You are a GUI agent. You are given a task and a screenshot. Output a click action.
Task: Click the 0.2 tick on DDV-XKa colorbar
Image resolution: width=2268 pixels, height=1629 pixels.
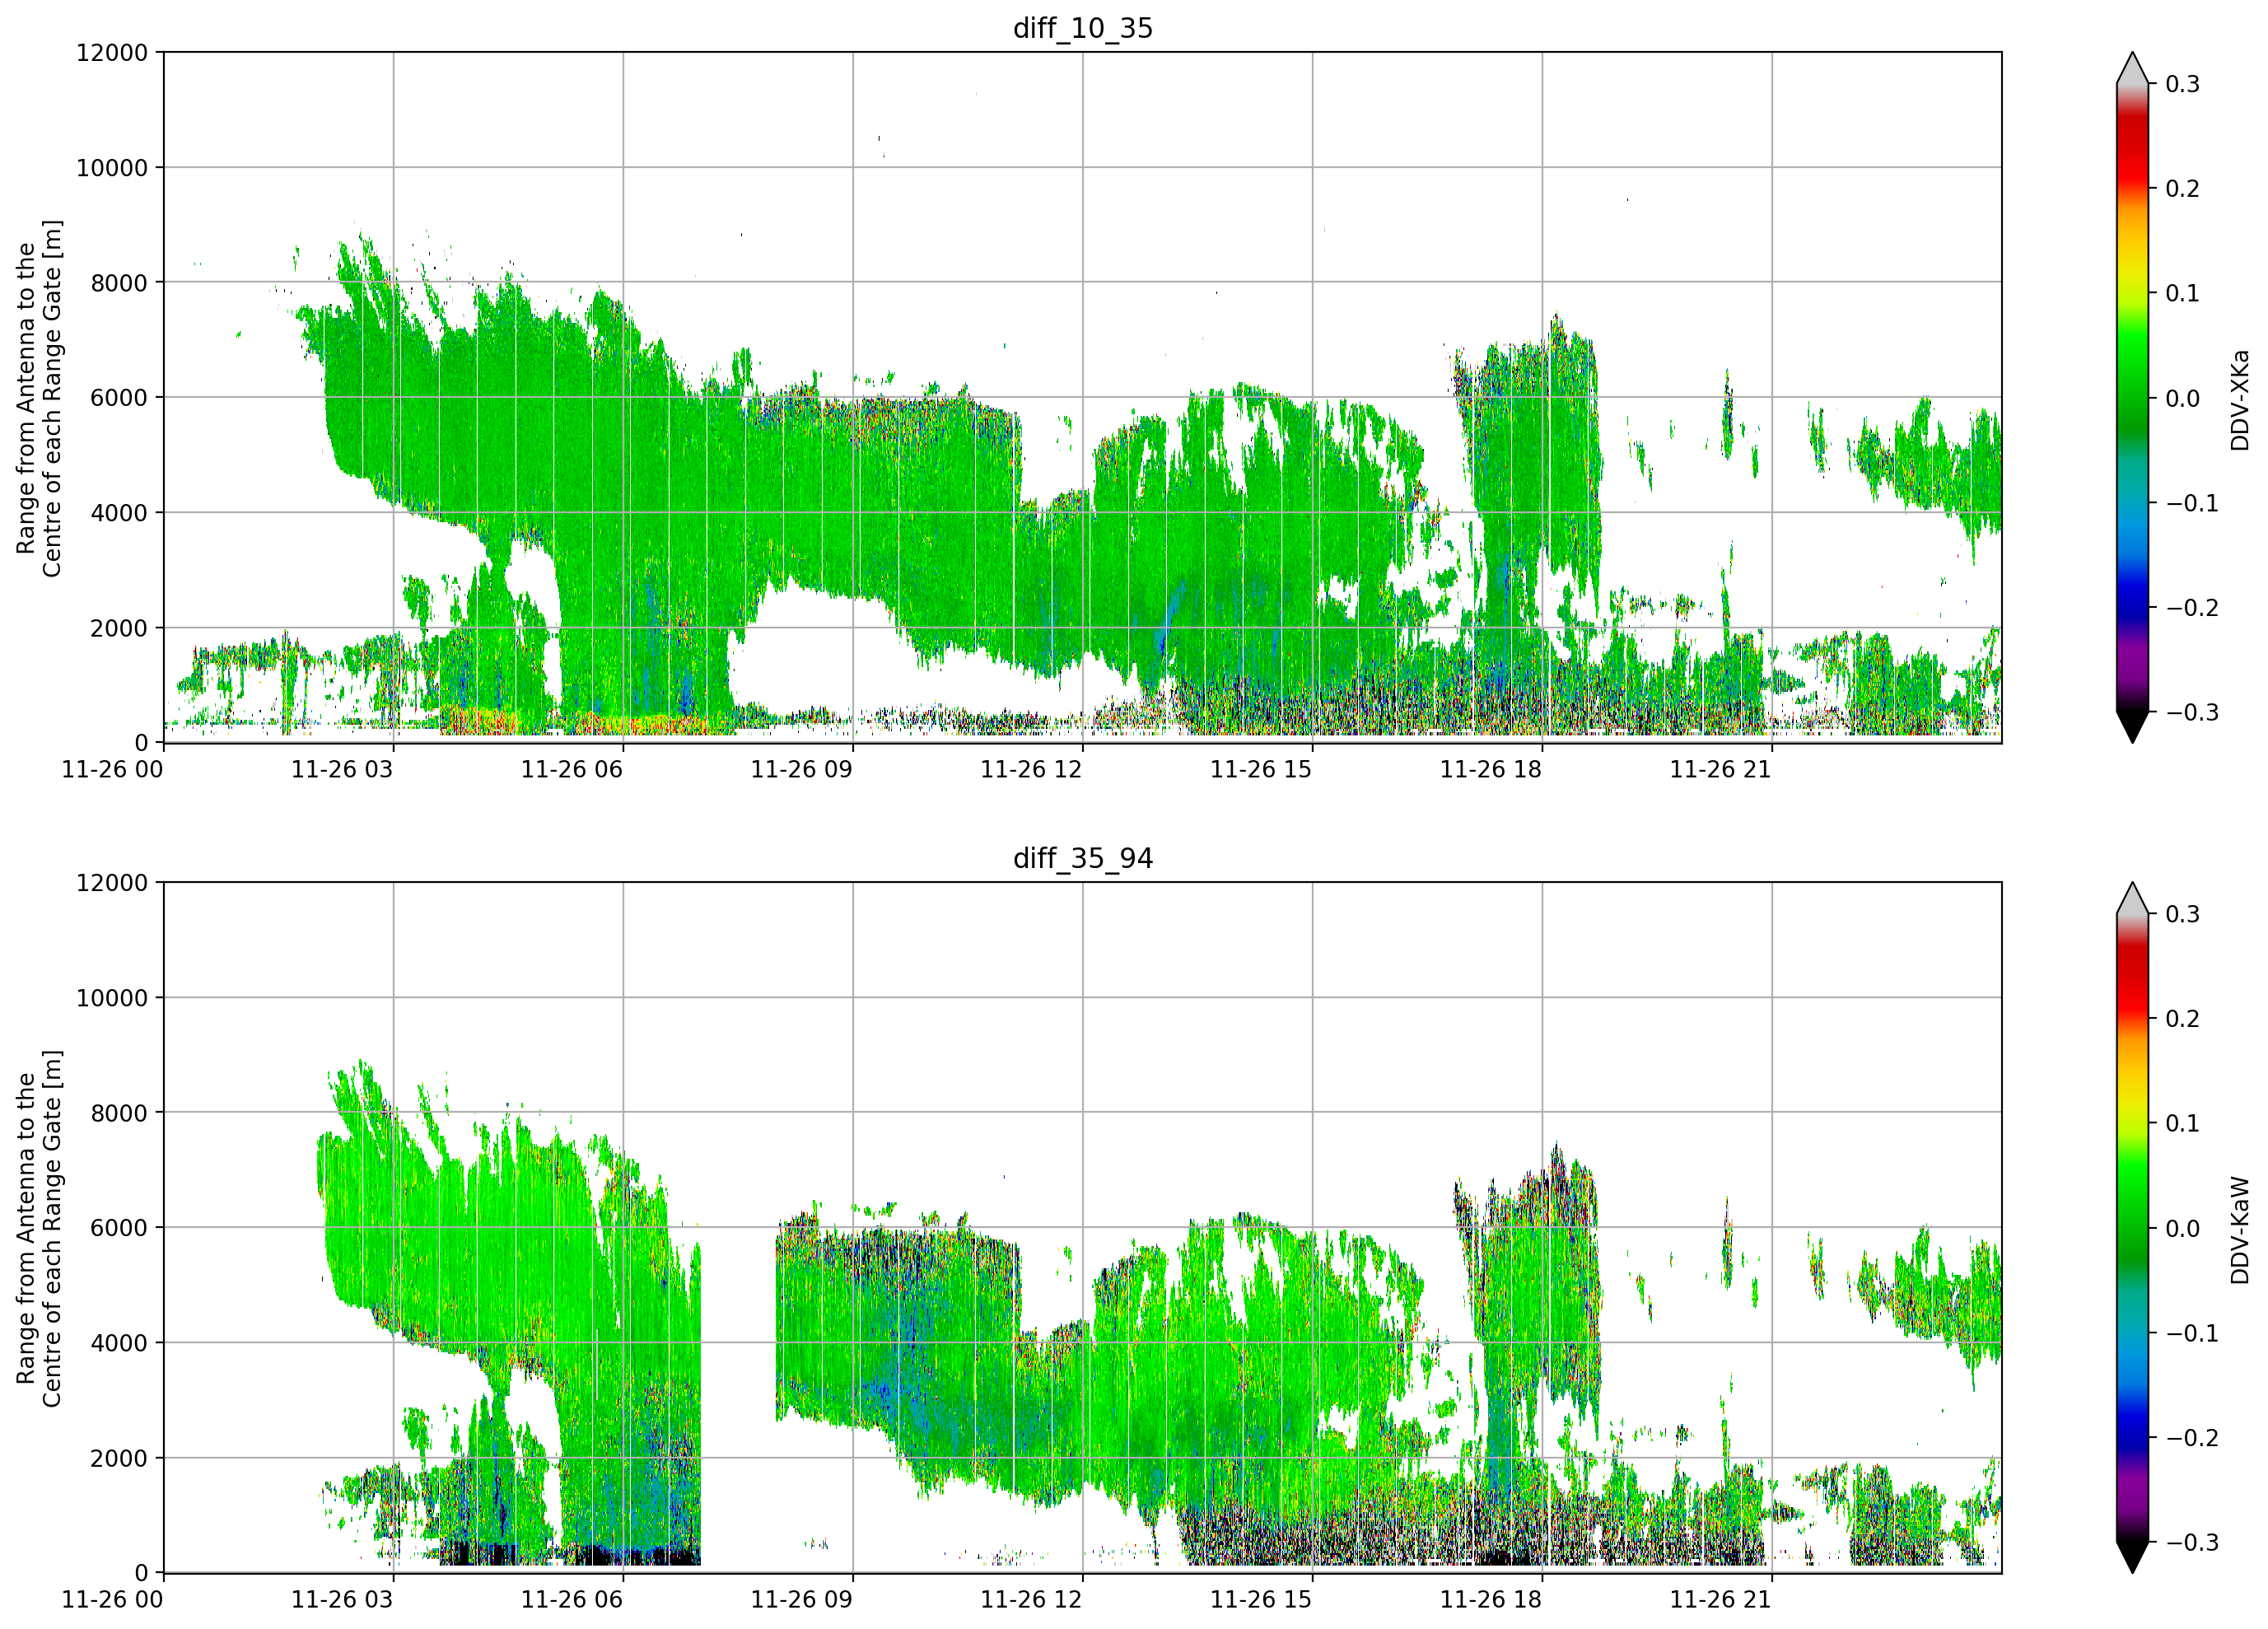pos(2183,189)
